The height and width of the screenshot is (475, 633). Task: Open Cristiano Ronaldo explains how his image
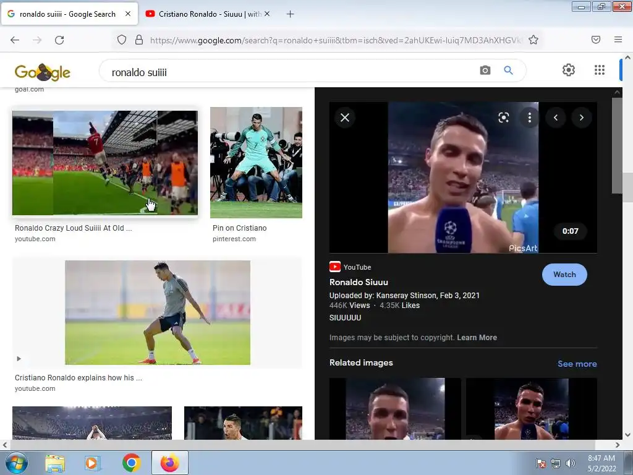(158, 312)
